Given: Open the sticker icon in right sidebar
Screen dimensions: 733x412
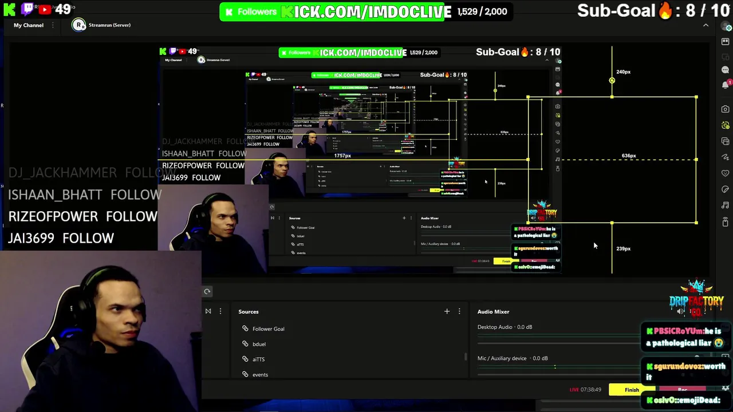Looking at the screenshot, I should [725, 189].
